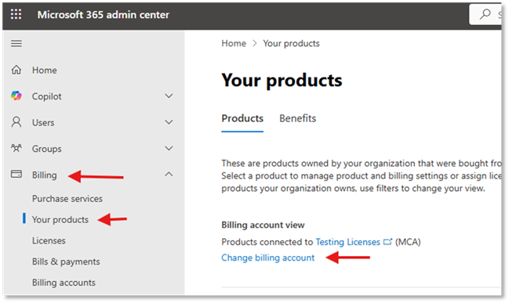Click the Home house icon in sidebar
Image resolution: width=509 pixels, height=303 pixels.
tap(16, 70)
